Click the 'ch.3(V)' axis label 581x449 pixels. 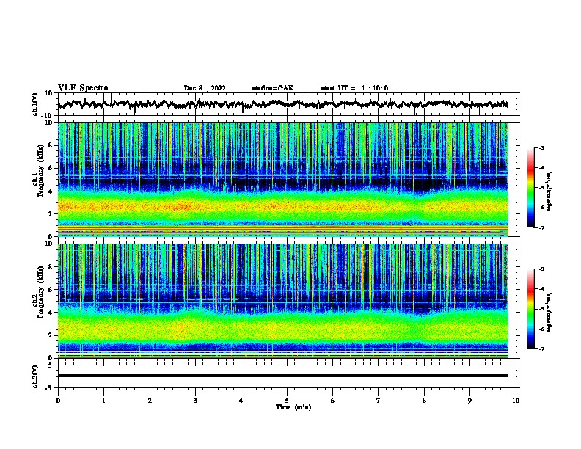pos(35,376)
